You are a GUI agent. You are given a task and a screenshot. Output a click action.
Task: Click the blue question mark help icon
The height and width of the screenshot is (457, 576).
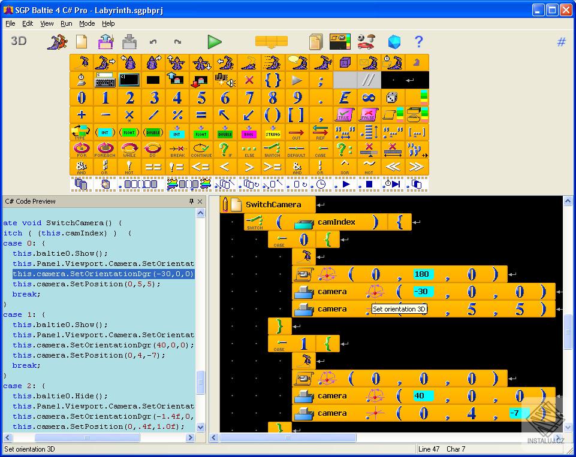pos(418,41)
